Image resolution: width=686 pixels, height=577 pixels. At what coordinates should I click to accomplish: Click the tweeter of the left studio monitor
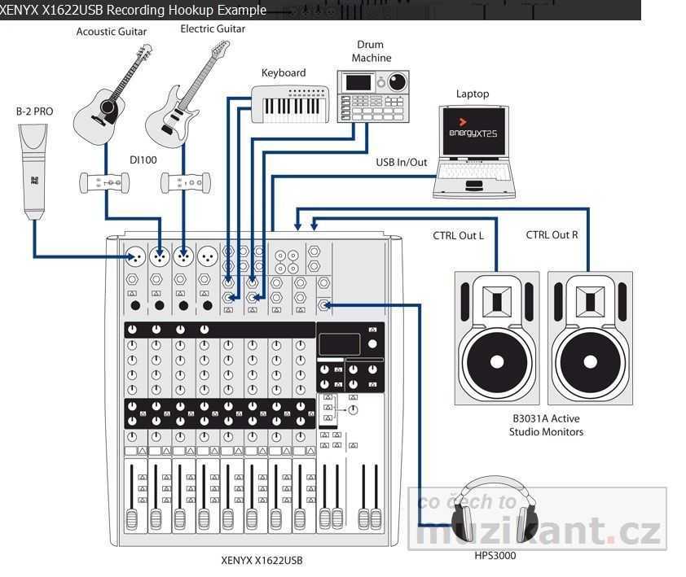point(497,302)
